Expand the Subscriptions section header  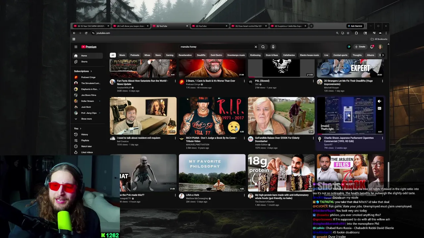83,71
